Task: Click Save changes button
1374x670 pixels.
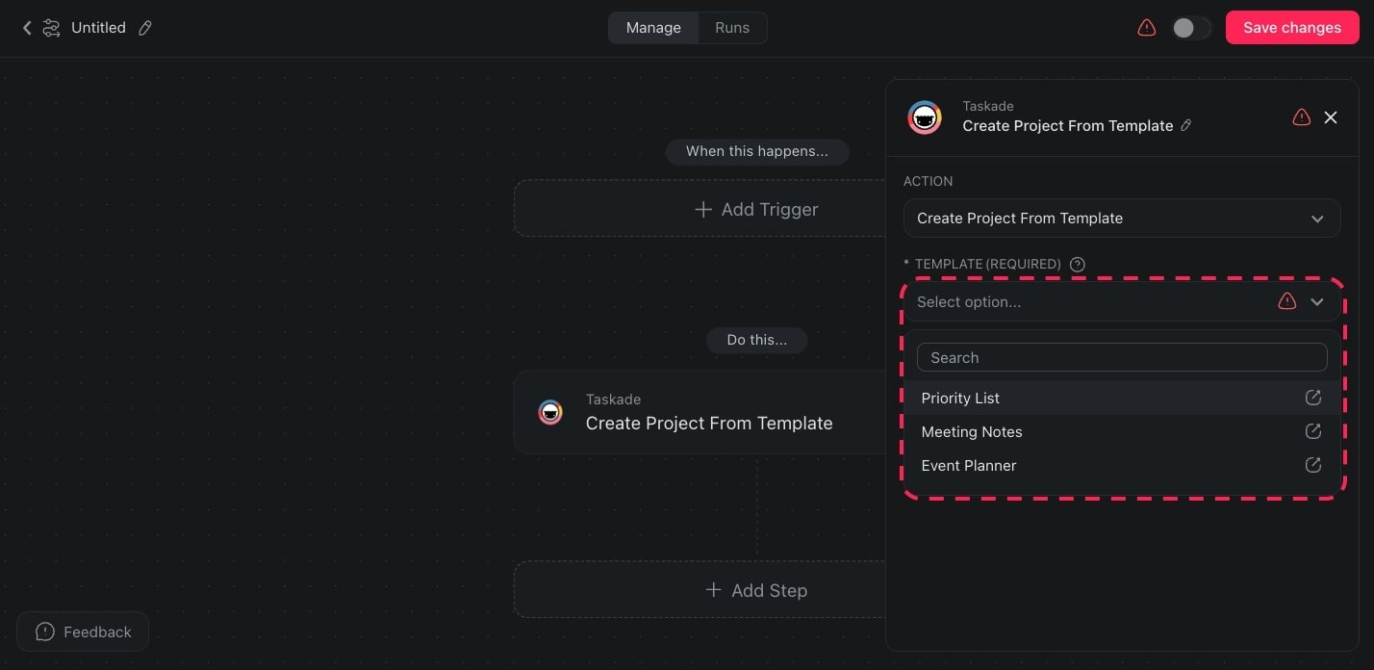Action: 1291,28
